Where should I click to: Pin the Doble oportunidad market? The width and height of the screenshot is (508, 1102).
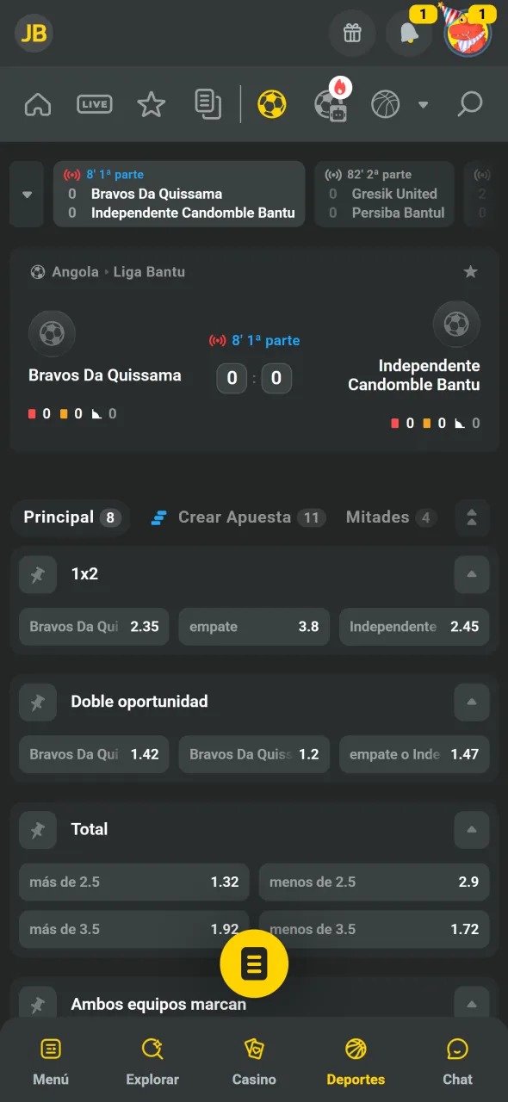pos(37,702)
